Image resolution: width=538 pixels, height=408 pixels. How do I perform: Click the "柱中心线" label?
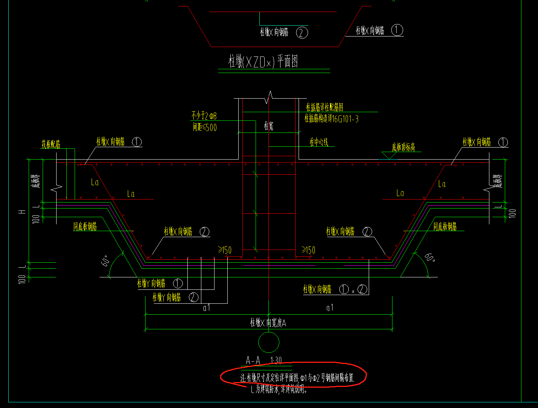coord(319,142)
